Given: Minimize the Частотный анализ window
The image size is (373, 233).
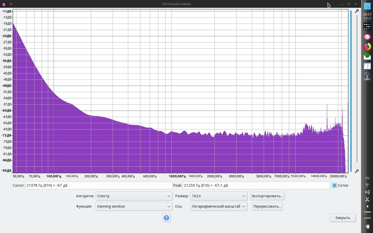Looking at the screenshot, I should click(x=342, y=4).
